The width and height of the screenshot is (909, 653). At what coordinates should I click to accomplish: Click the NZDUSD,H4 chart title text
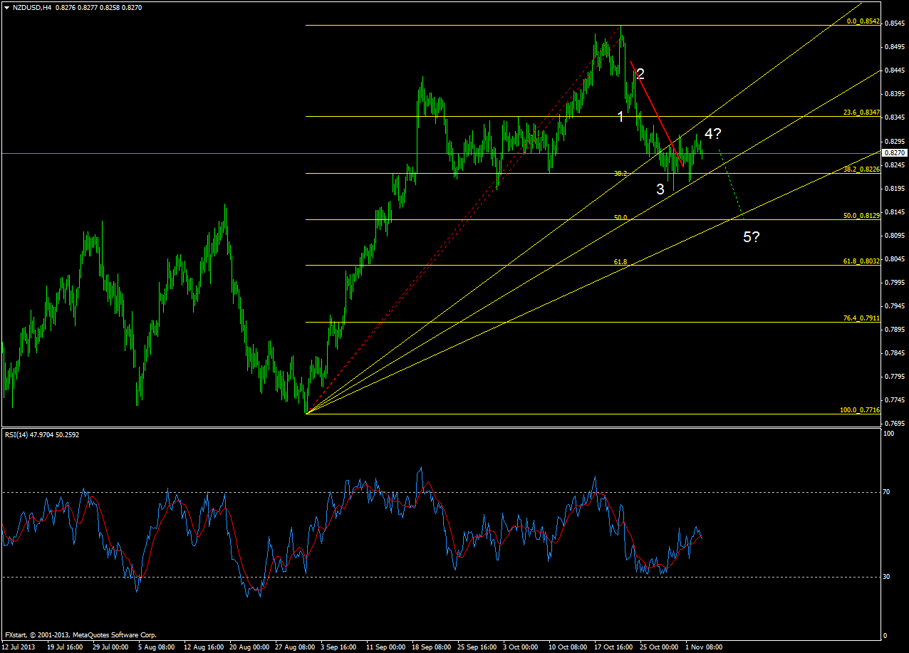[x=32, y=6]
